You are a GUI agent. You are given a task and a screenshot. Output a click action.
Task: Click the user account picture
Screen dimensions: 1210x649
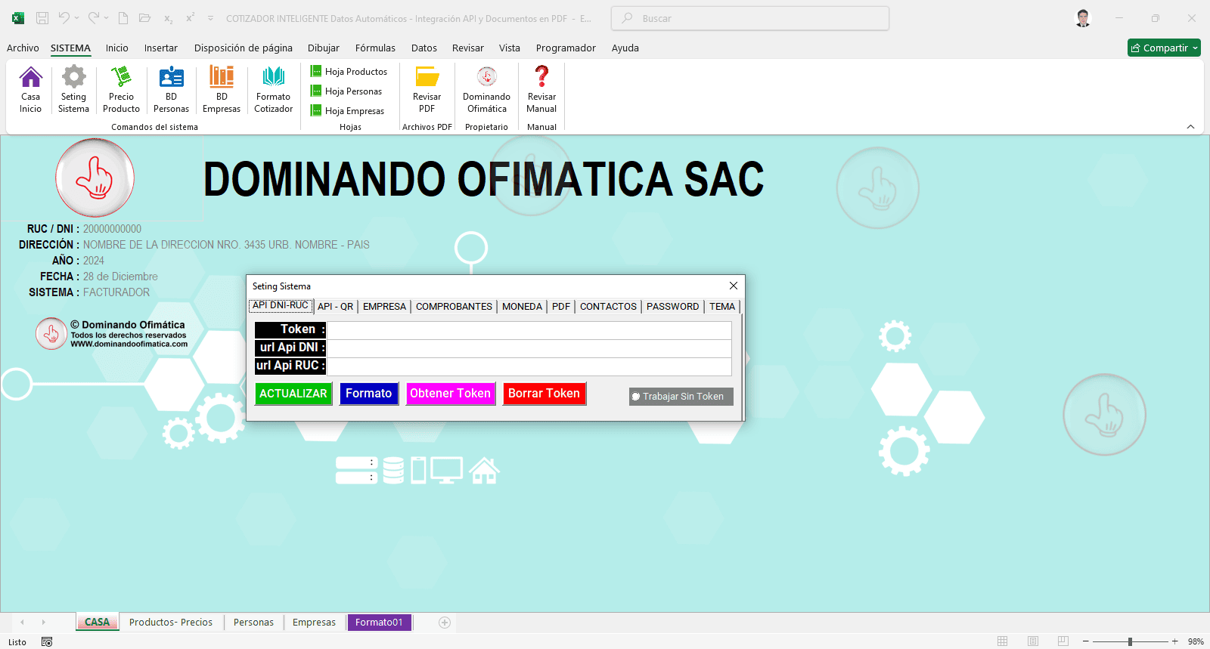pos(1083,18)
